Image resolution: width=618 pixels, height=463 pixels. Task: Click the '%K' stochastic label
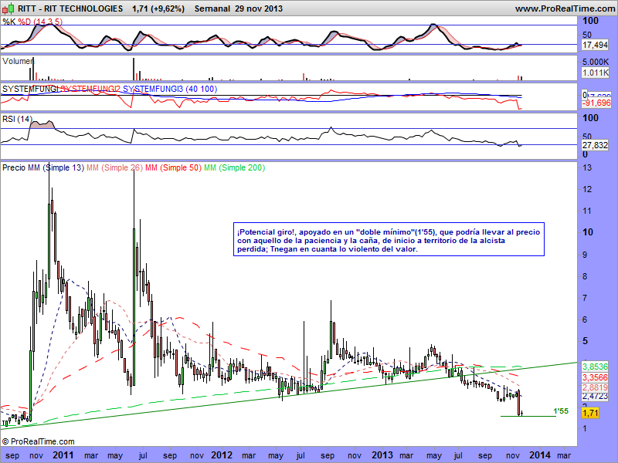tap(9, 22)
